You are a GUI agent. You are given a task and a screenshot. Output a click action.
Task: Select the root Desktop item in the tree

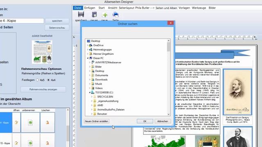[95, 41]
